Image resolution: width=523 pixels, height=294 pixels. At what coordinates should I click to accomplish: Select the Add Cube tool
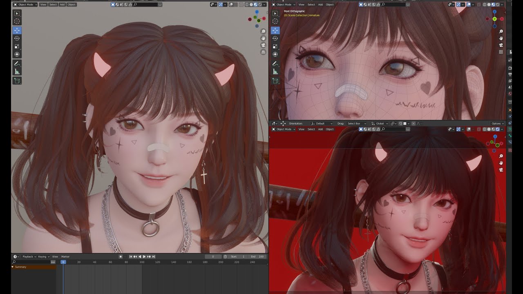tap(17, 80)
